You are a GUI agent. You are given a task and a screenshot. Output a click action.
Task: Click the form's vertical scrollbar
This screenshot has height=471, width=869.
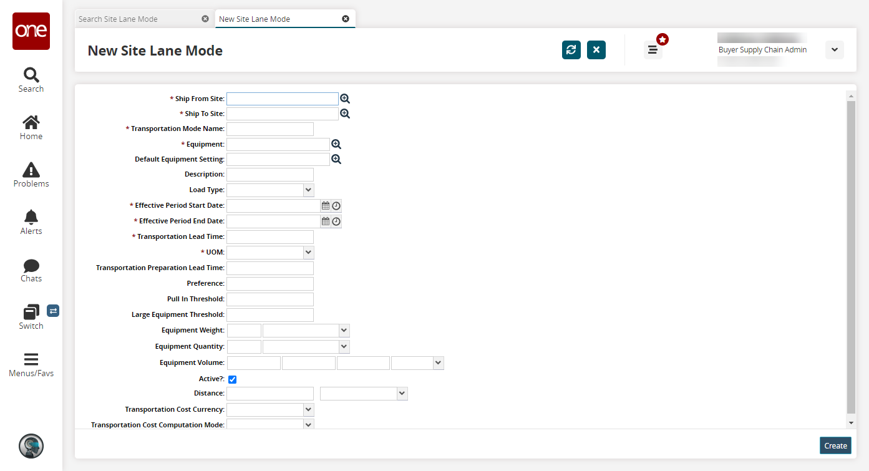coord(851,257)
